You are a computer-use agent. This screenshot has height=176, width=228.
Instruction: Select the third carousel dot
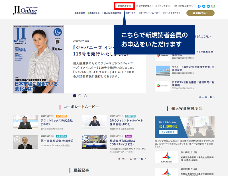[x=85, y=96]
